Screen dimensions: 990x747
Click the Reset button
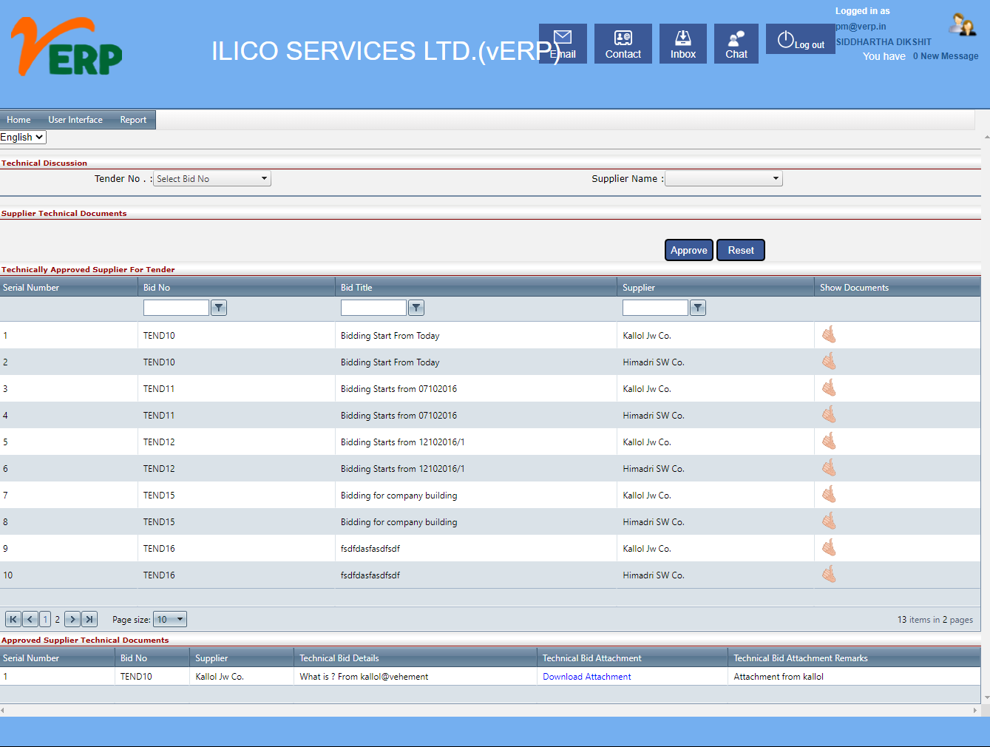coord(741,250)
